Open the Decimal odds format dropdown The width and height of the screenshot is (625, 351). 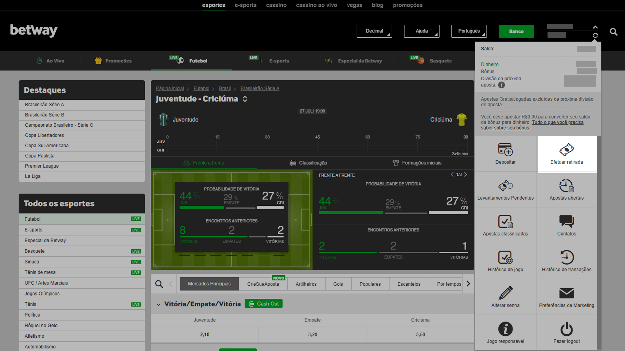374,31
